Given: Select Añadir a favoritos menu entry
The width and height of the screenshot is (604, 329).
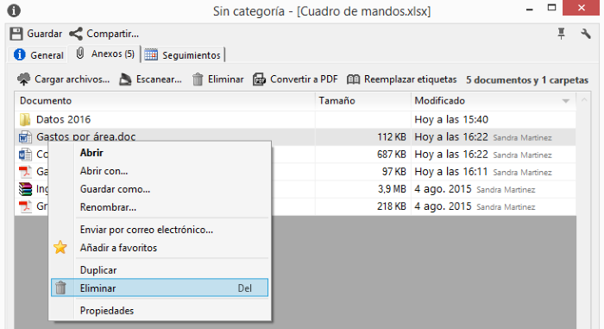Looking at the screenshot, I should click(x=160, y=248).
